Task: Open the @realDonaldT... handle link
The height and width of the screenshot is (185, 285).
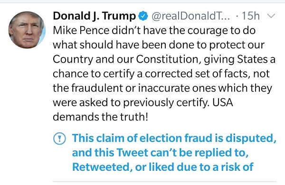Action: [x=191, y=16]
